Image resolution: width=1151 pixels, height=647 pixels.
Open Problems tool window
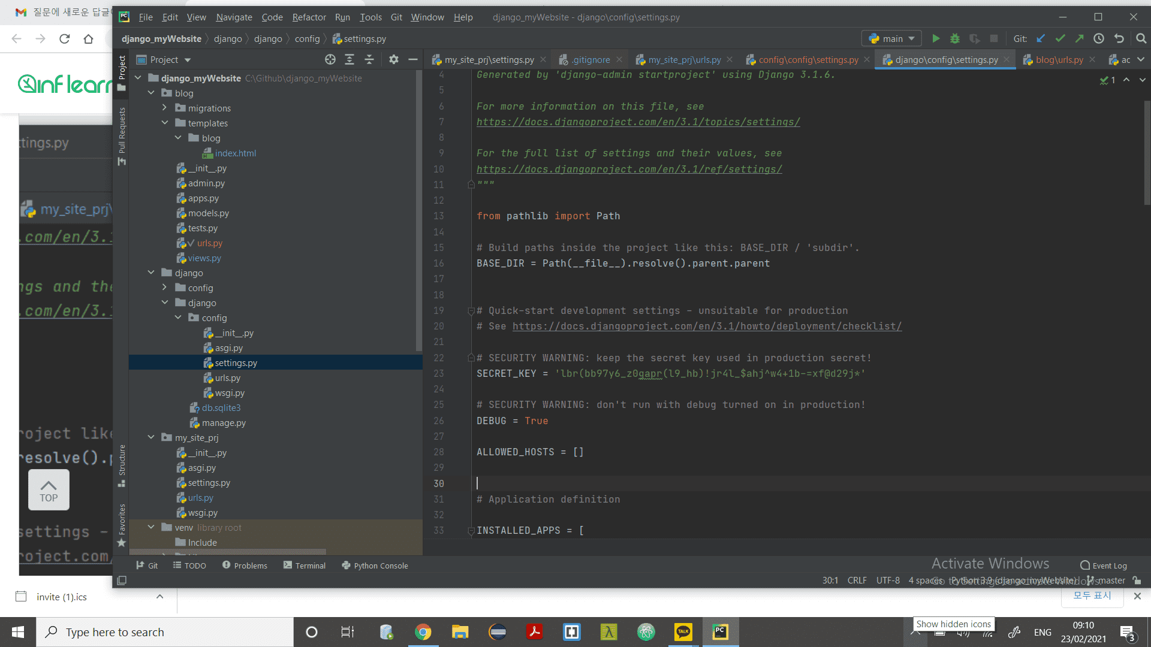pyautogui.click(x=245, y=566)
